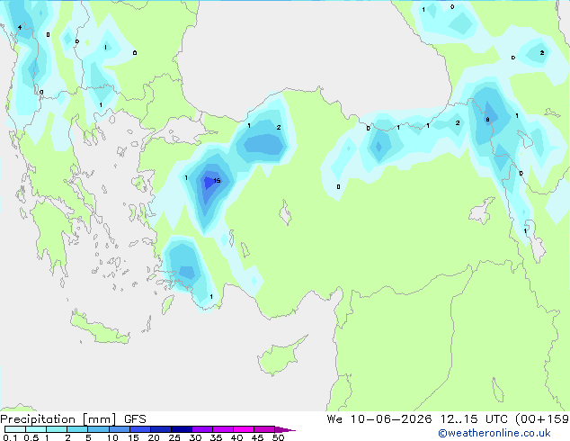The height and width of the screenshot is (441, 570).
Task: Click the island of Crete on map
Action: (100, 329)
